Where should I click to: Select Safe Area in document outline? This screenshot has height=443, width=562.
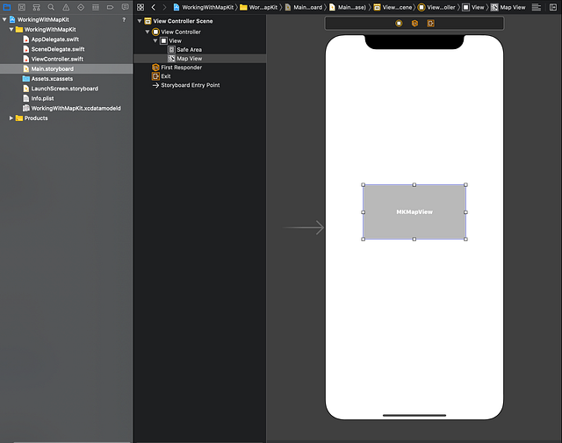click(185, 50)
